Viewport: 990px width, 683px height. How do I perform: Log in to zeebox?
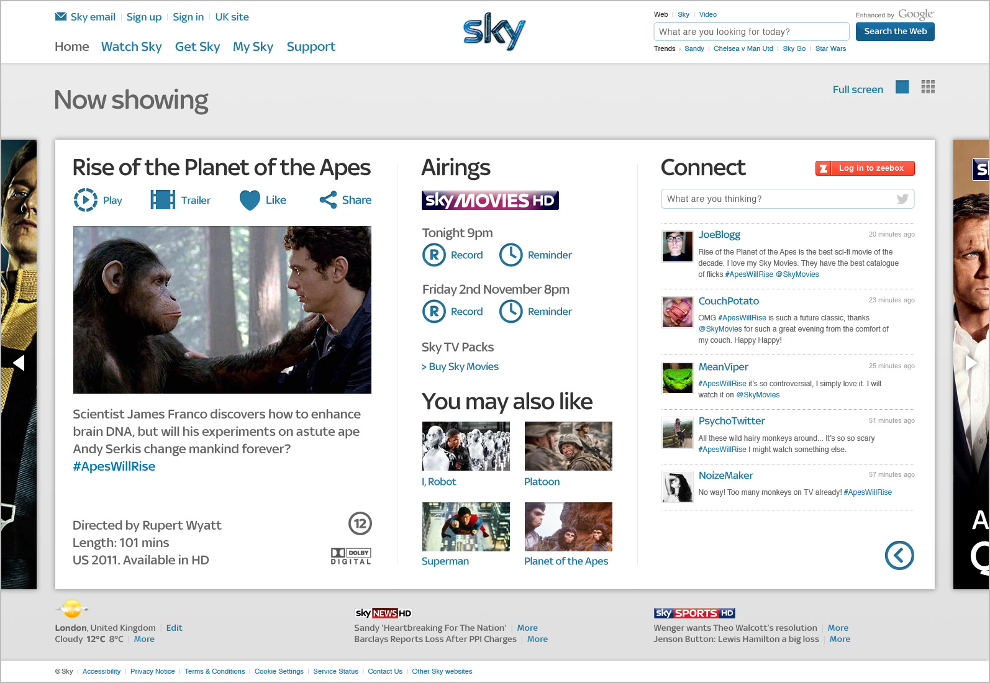[x=865, y=168]
